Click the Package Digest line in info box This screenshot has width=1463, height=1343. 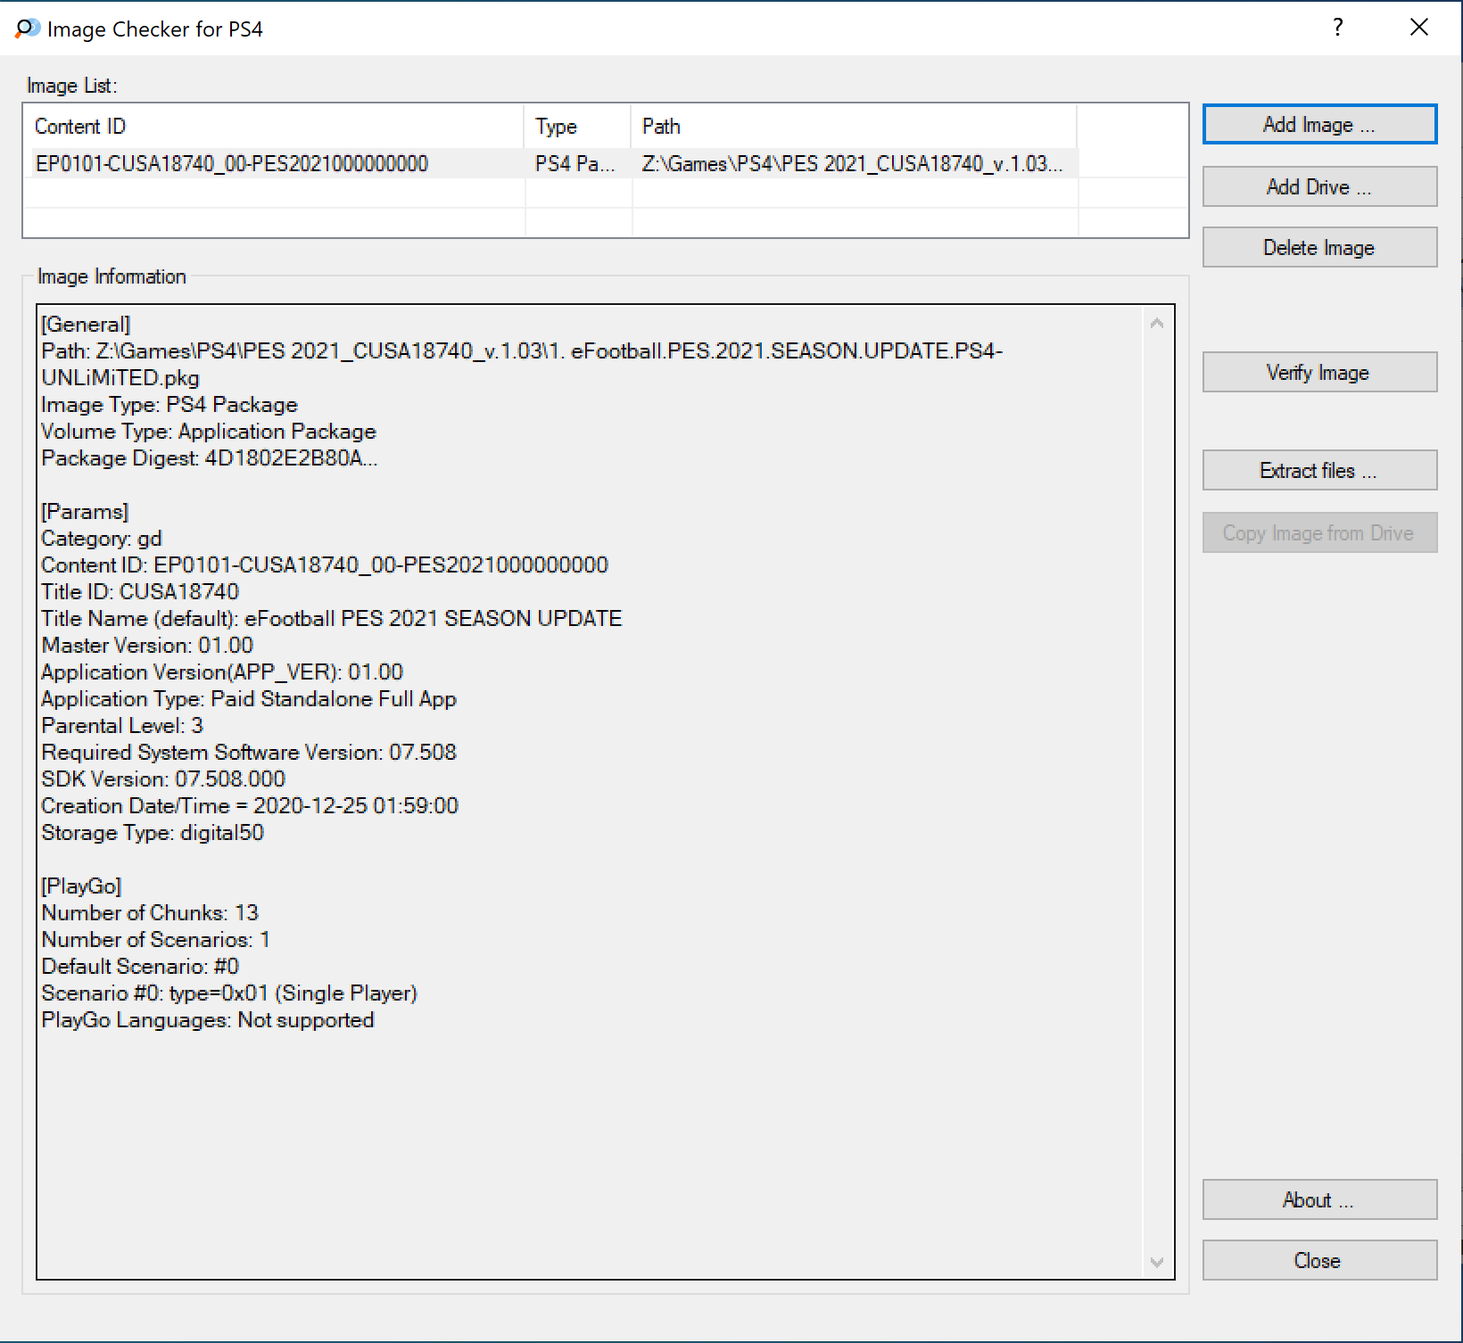[x=210, y=458]
